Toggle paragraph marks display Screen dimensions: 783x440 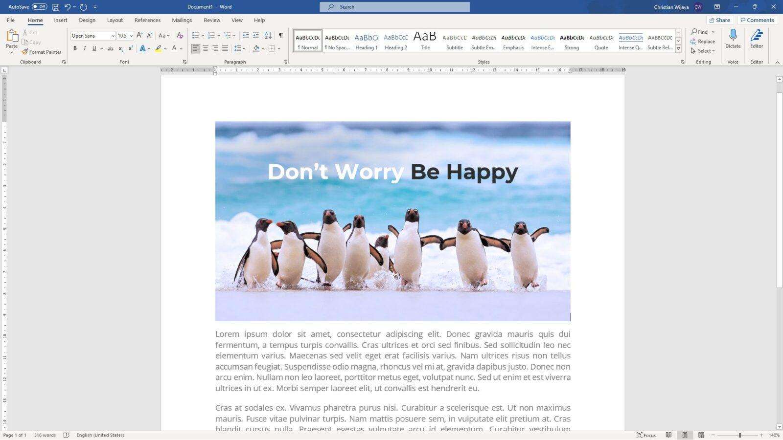click(x=280, y=35)
